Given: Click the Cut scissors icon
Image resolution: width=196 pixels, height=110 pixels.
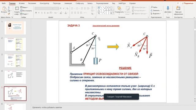Looking at the screenshot, I should pos(9,7).
